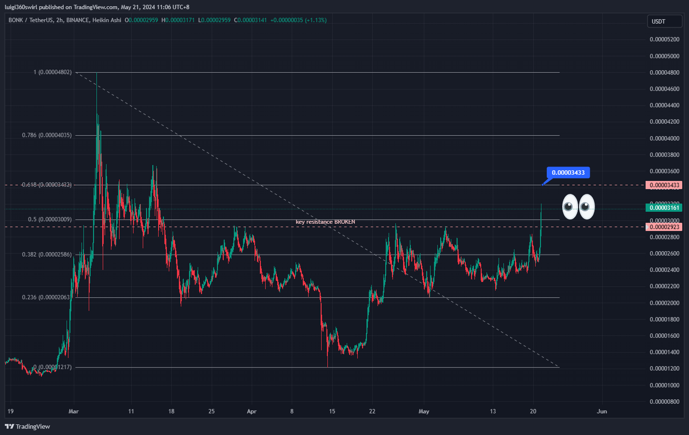
Task: Select the red 0.00003433 price axis label
Action: tap(664, 185)
